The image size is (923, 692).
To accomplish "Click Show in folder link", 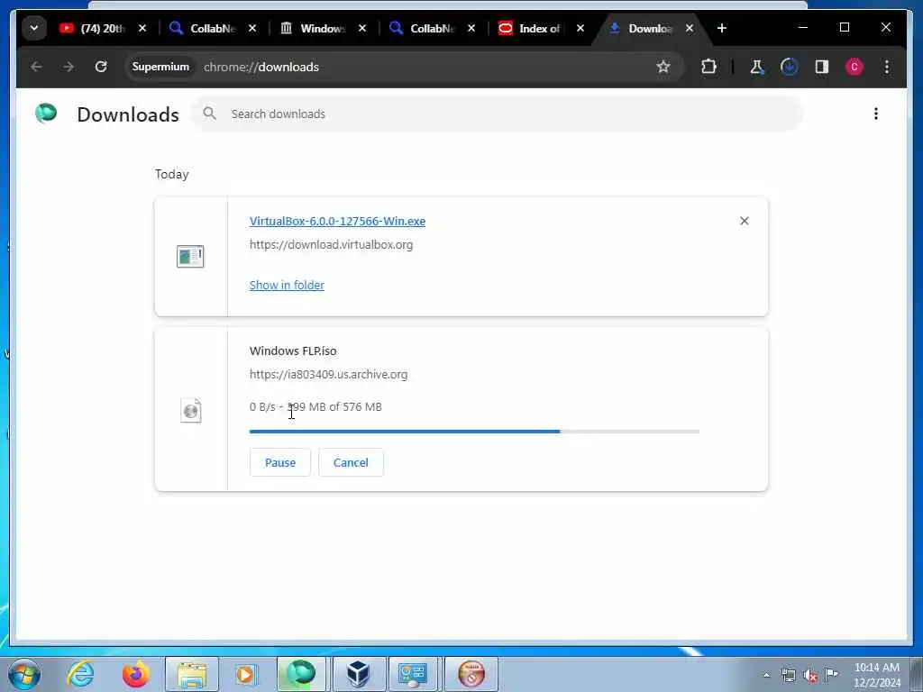I will point(287,286).
